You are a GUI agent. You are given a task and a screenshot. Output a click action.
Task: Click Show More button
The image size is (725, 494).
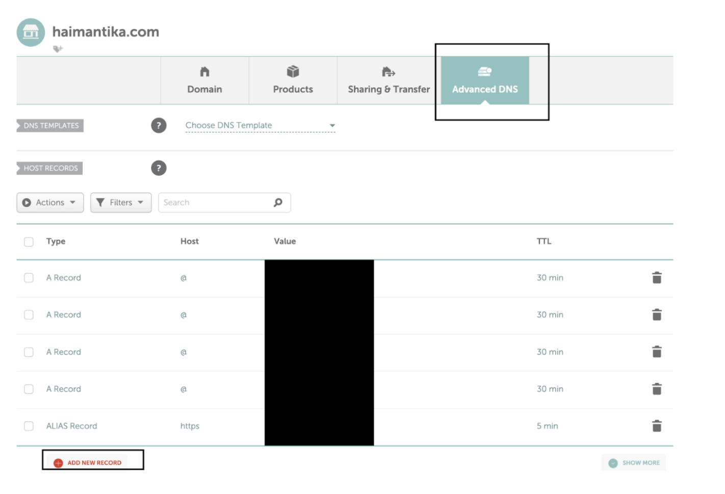click(634, 463)
